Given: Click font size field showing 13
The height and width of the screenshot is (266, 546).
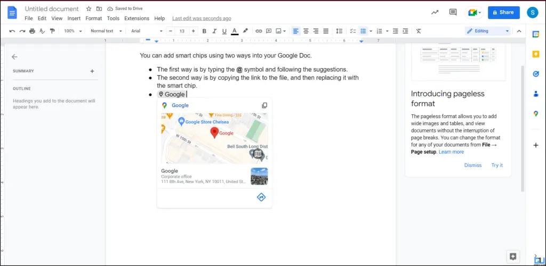Looking at the screenshot, I should pyautogui.click(x=182, y=31).
